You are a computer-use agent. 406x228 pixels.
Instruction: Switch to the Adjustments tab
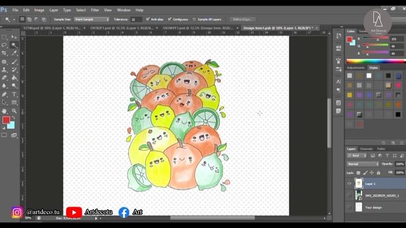356,68
